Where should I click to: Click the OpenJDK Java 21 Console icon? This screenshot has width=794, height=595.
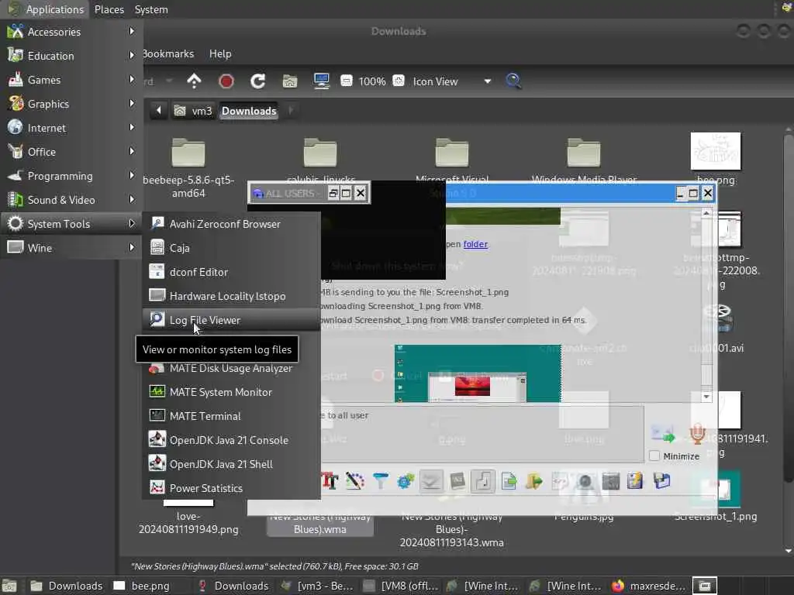point(157,439)
